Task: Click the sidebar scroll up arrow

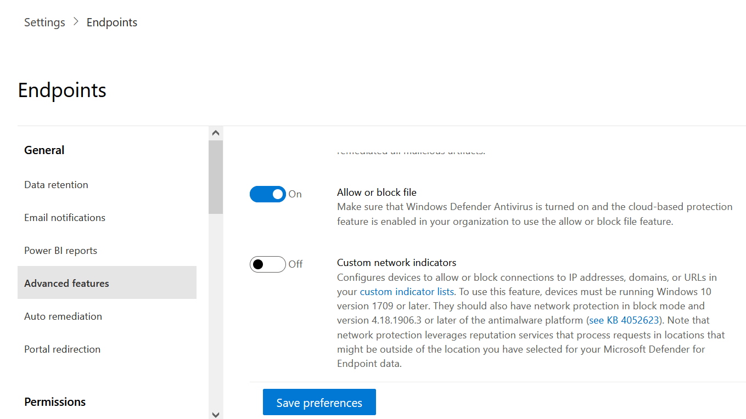Action: (x=216, y=133)
